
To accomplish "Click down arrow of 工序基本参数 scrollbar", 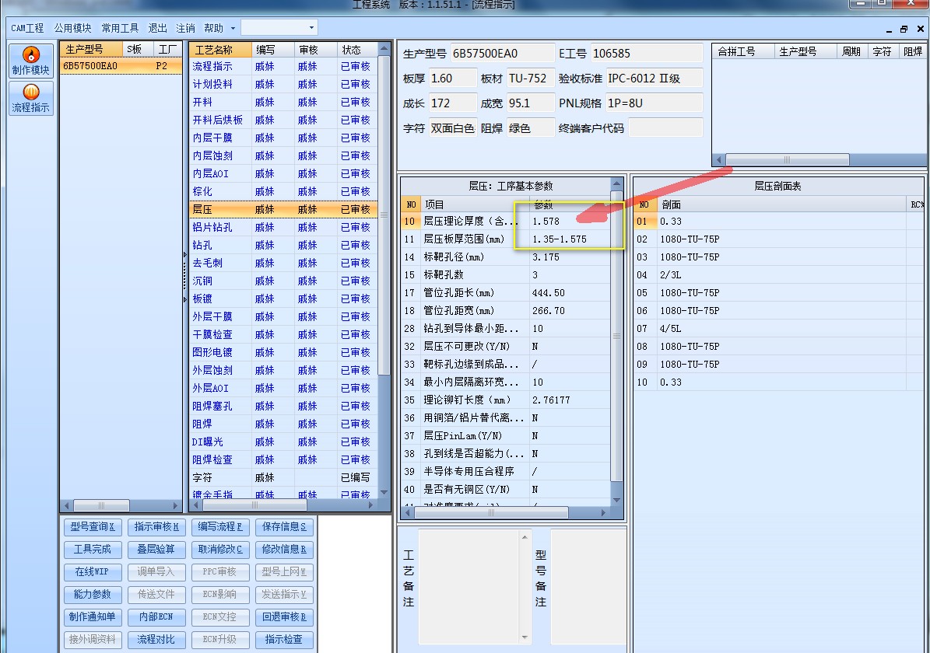I will pos(617,501).
